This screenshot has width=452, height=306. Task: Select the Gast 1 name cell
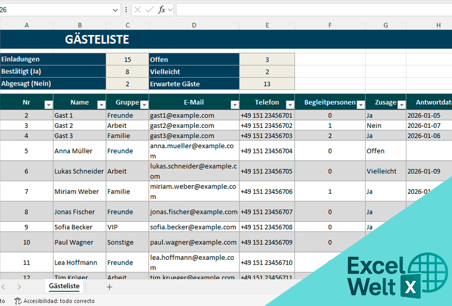point(79,116)
